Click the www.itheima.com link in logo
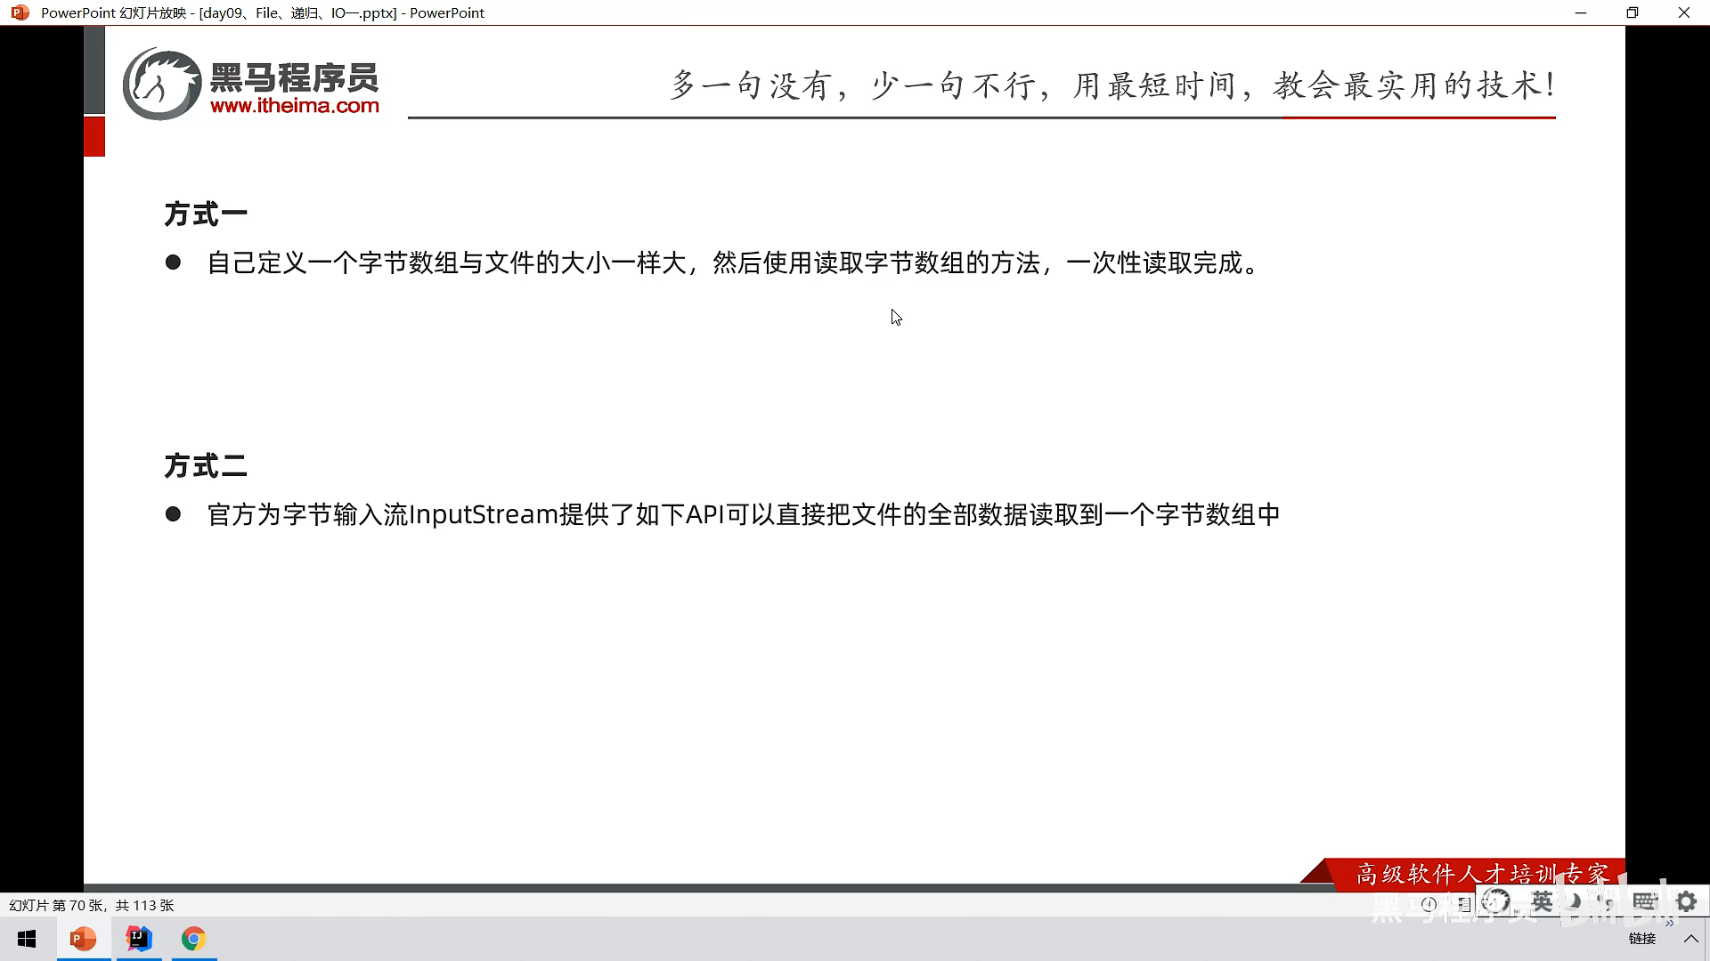The width and height of the screenshot is (1710, 961). pyautogui.click(x=294, y=106)
